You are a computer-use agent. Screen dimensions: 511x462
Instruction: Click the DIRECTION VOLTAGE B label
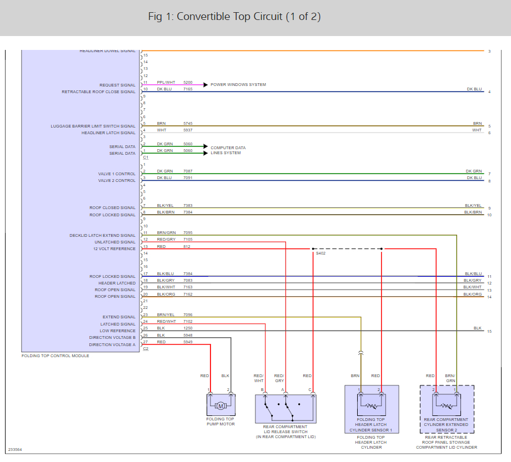point(112,338)
